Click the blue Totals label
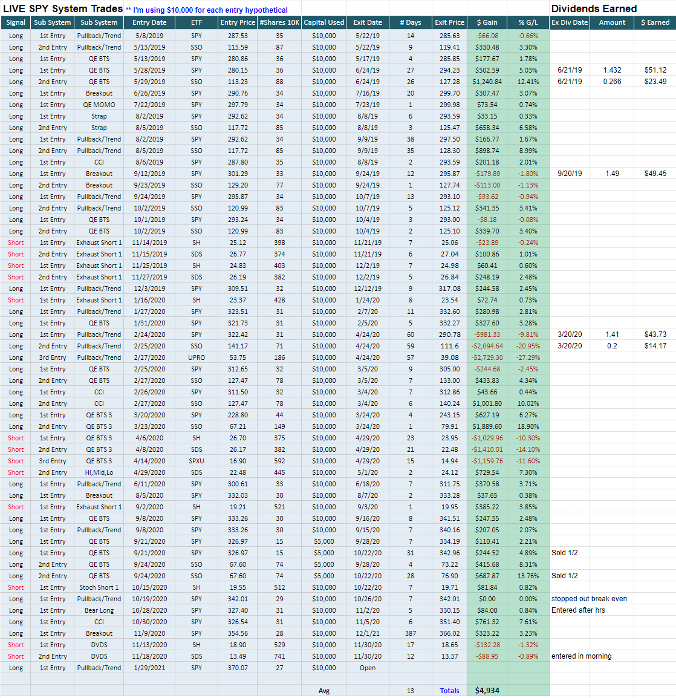 point(449,691)
